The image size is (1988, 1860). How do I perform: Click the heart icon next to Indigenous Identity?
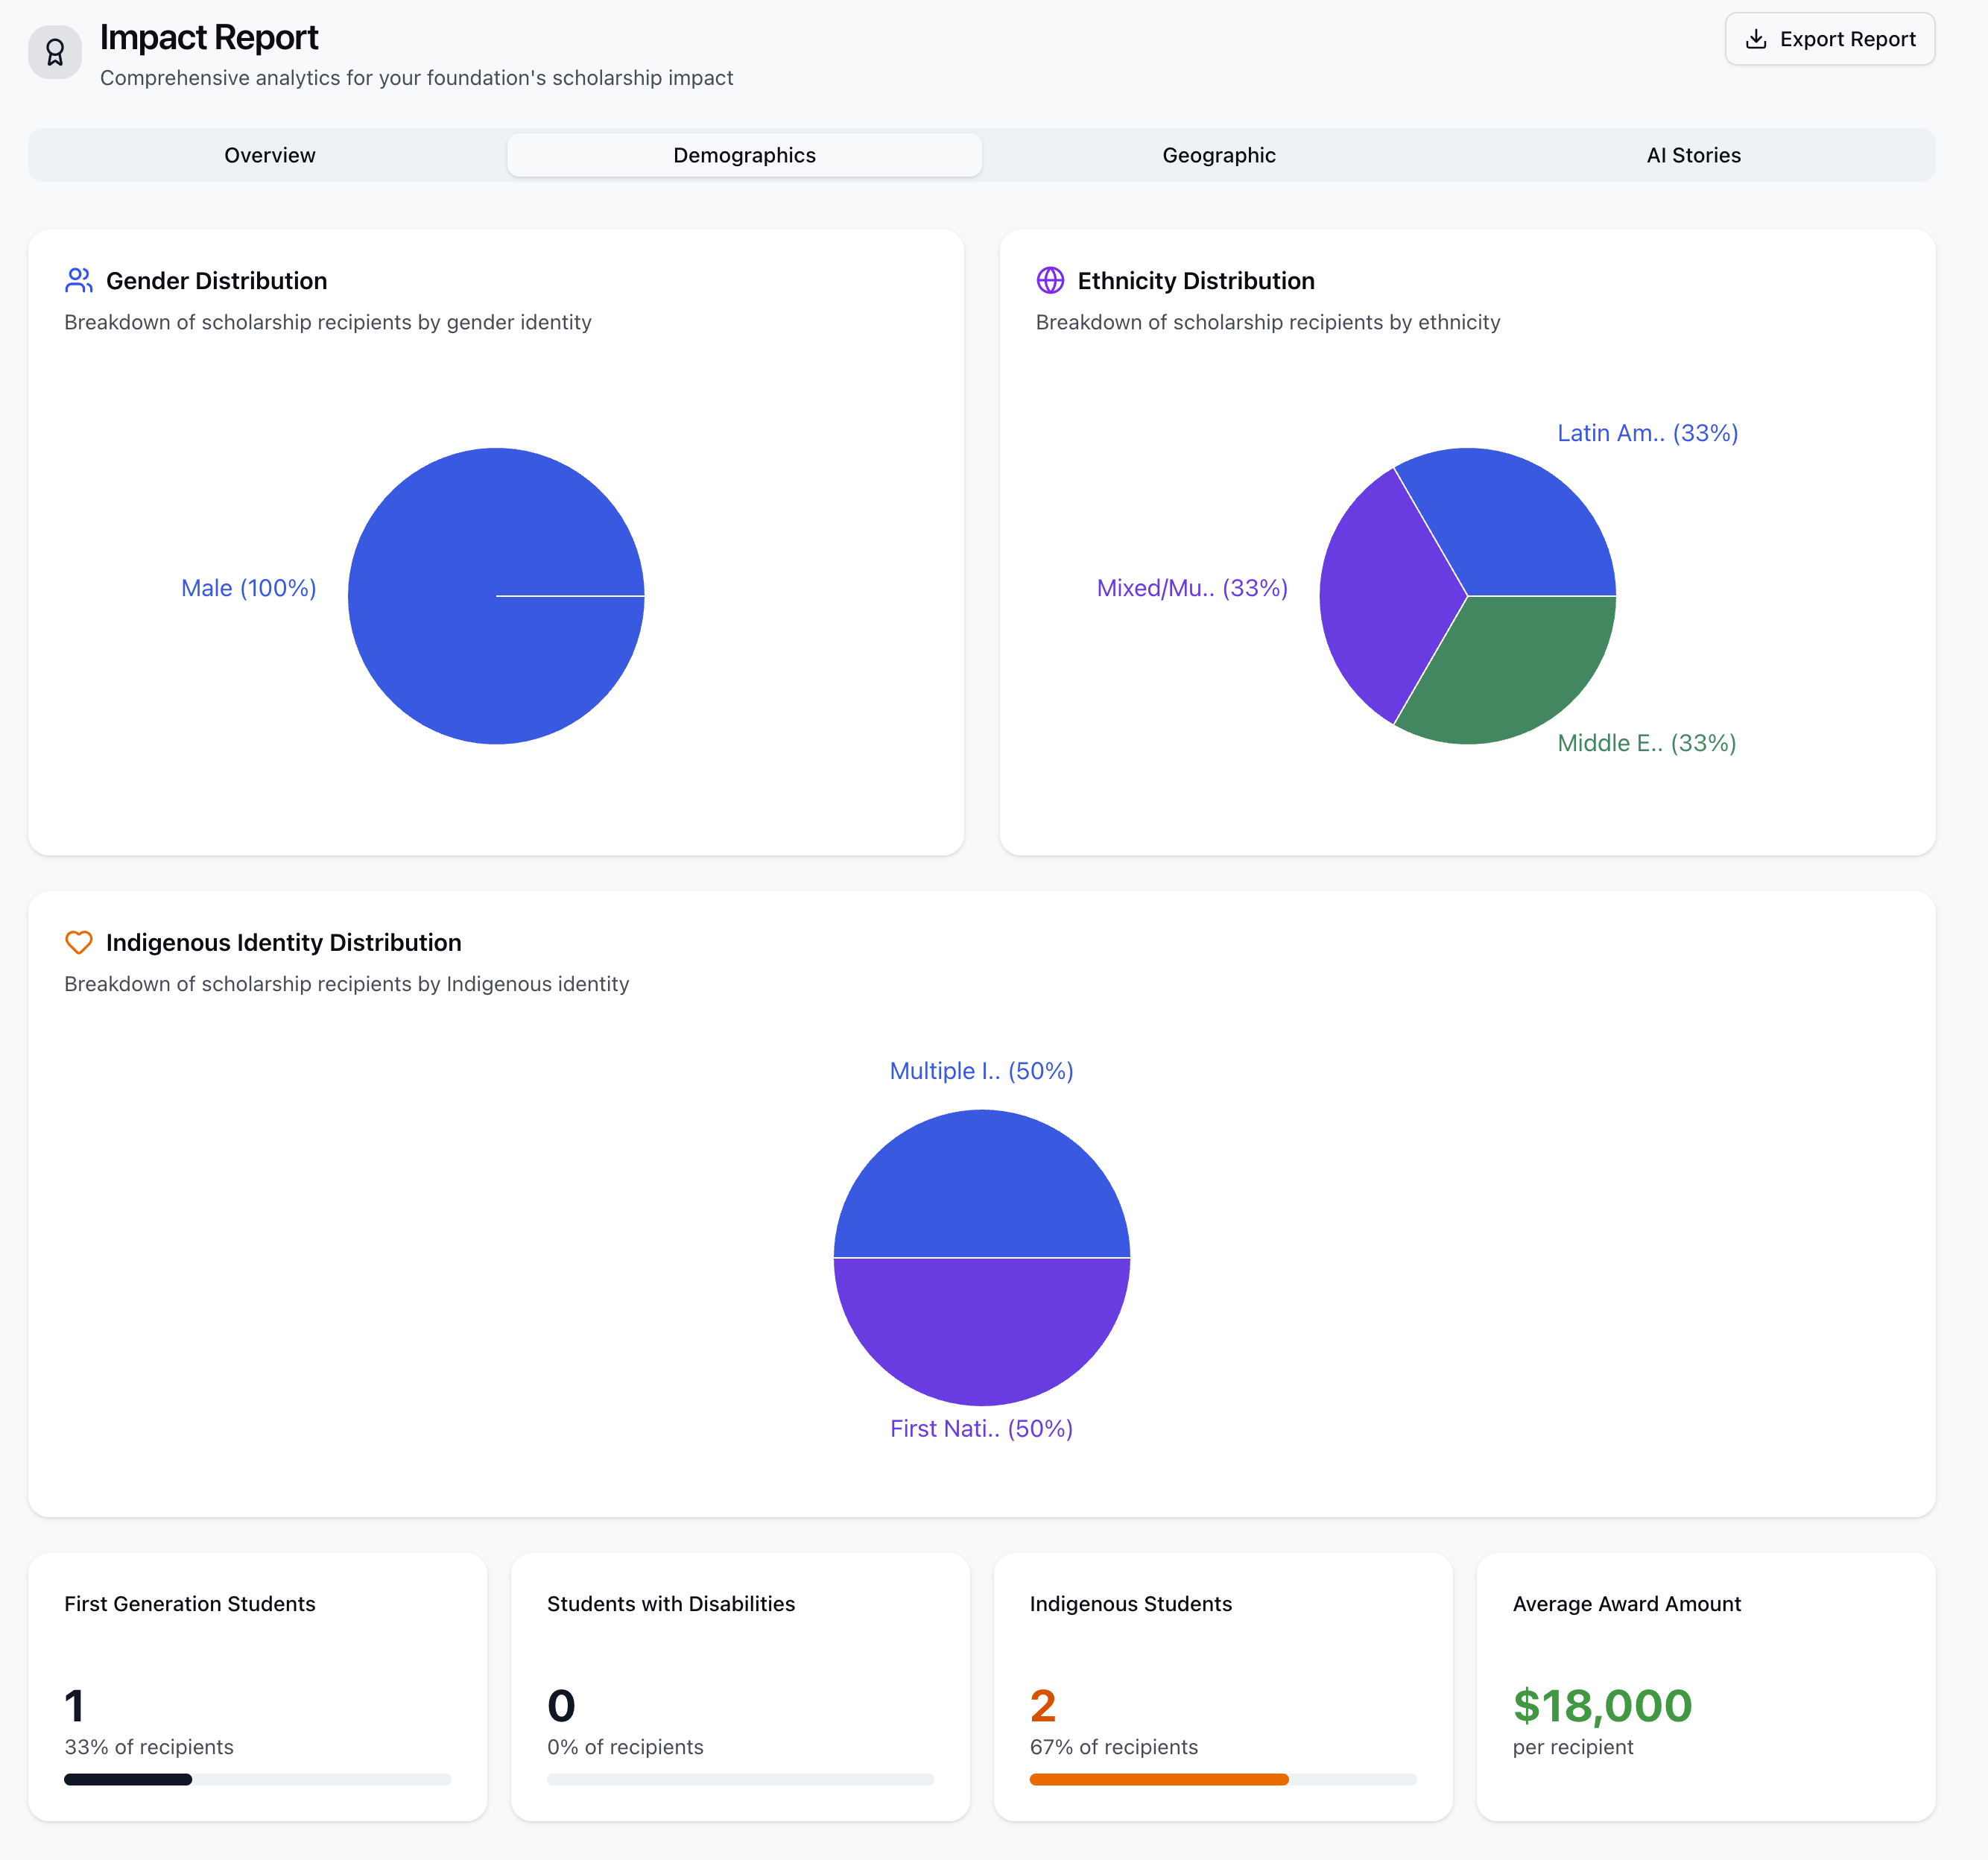point(79,942)
